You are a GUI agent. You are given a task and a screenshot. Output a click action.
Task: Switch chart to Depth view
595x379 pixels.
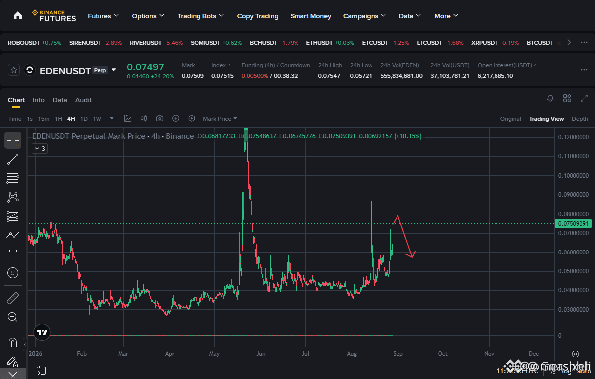(580, 119)
